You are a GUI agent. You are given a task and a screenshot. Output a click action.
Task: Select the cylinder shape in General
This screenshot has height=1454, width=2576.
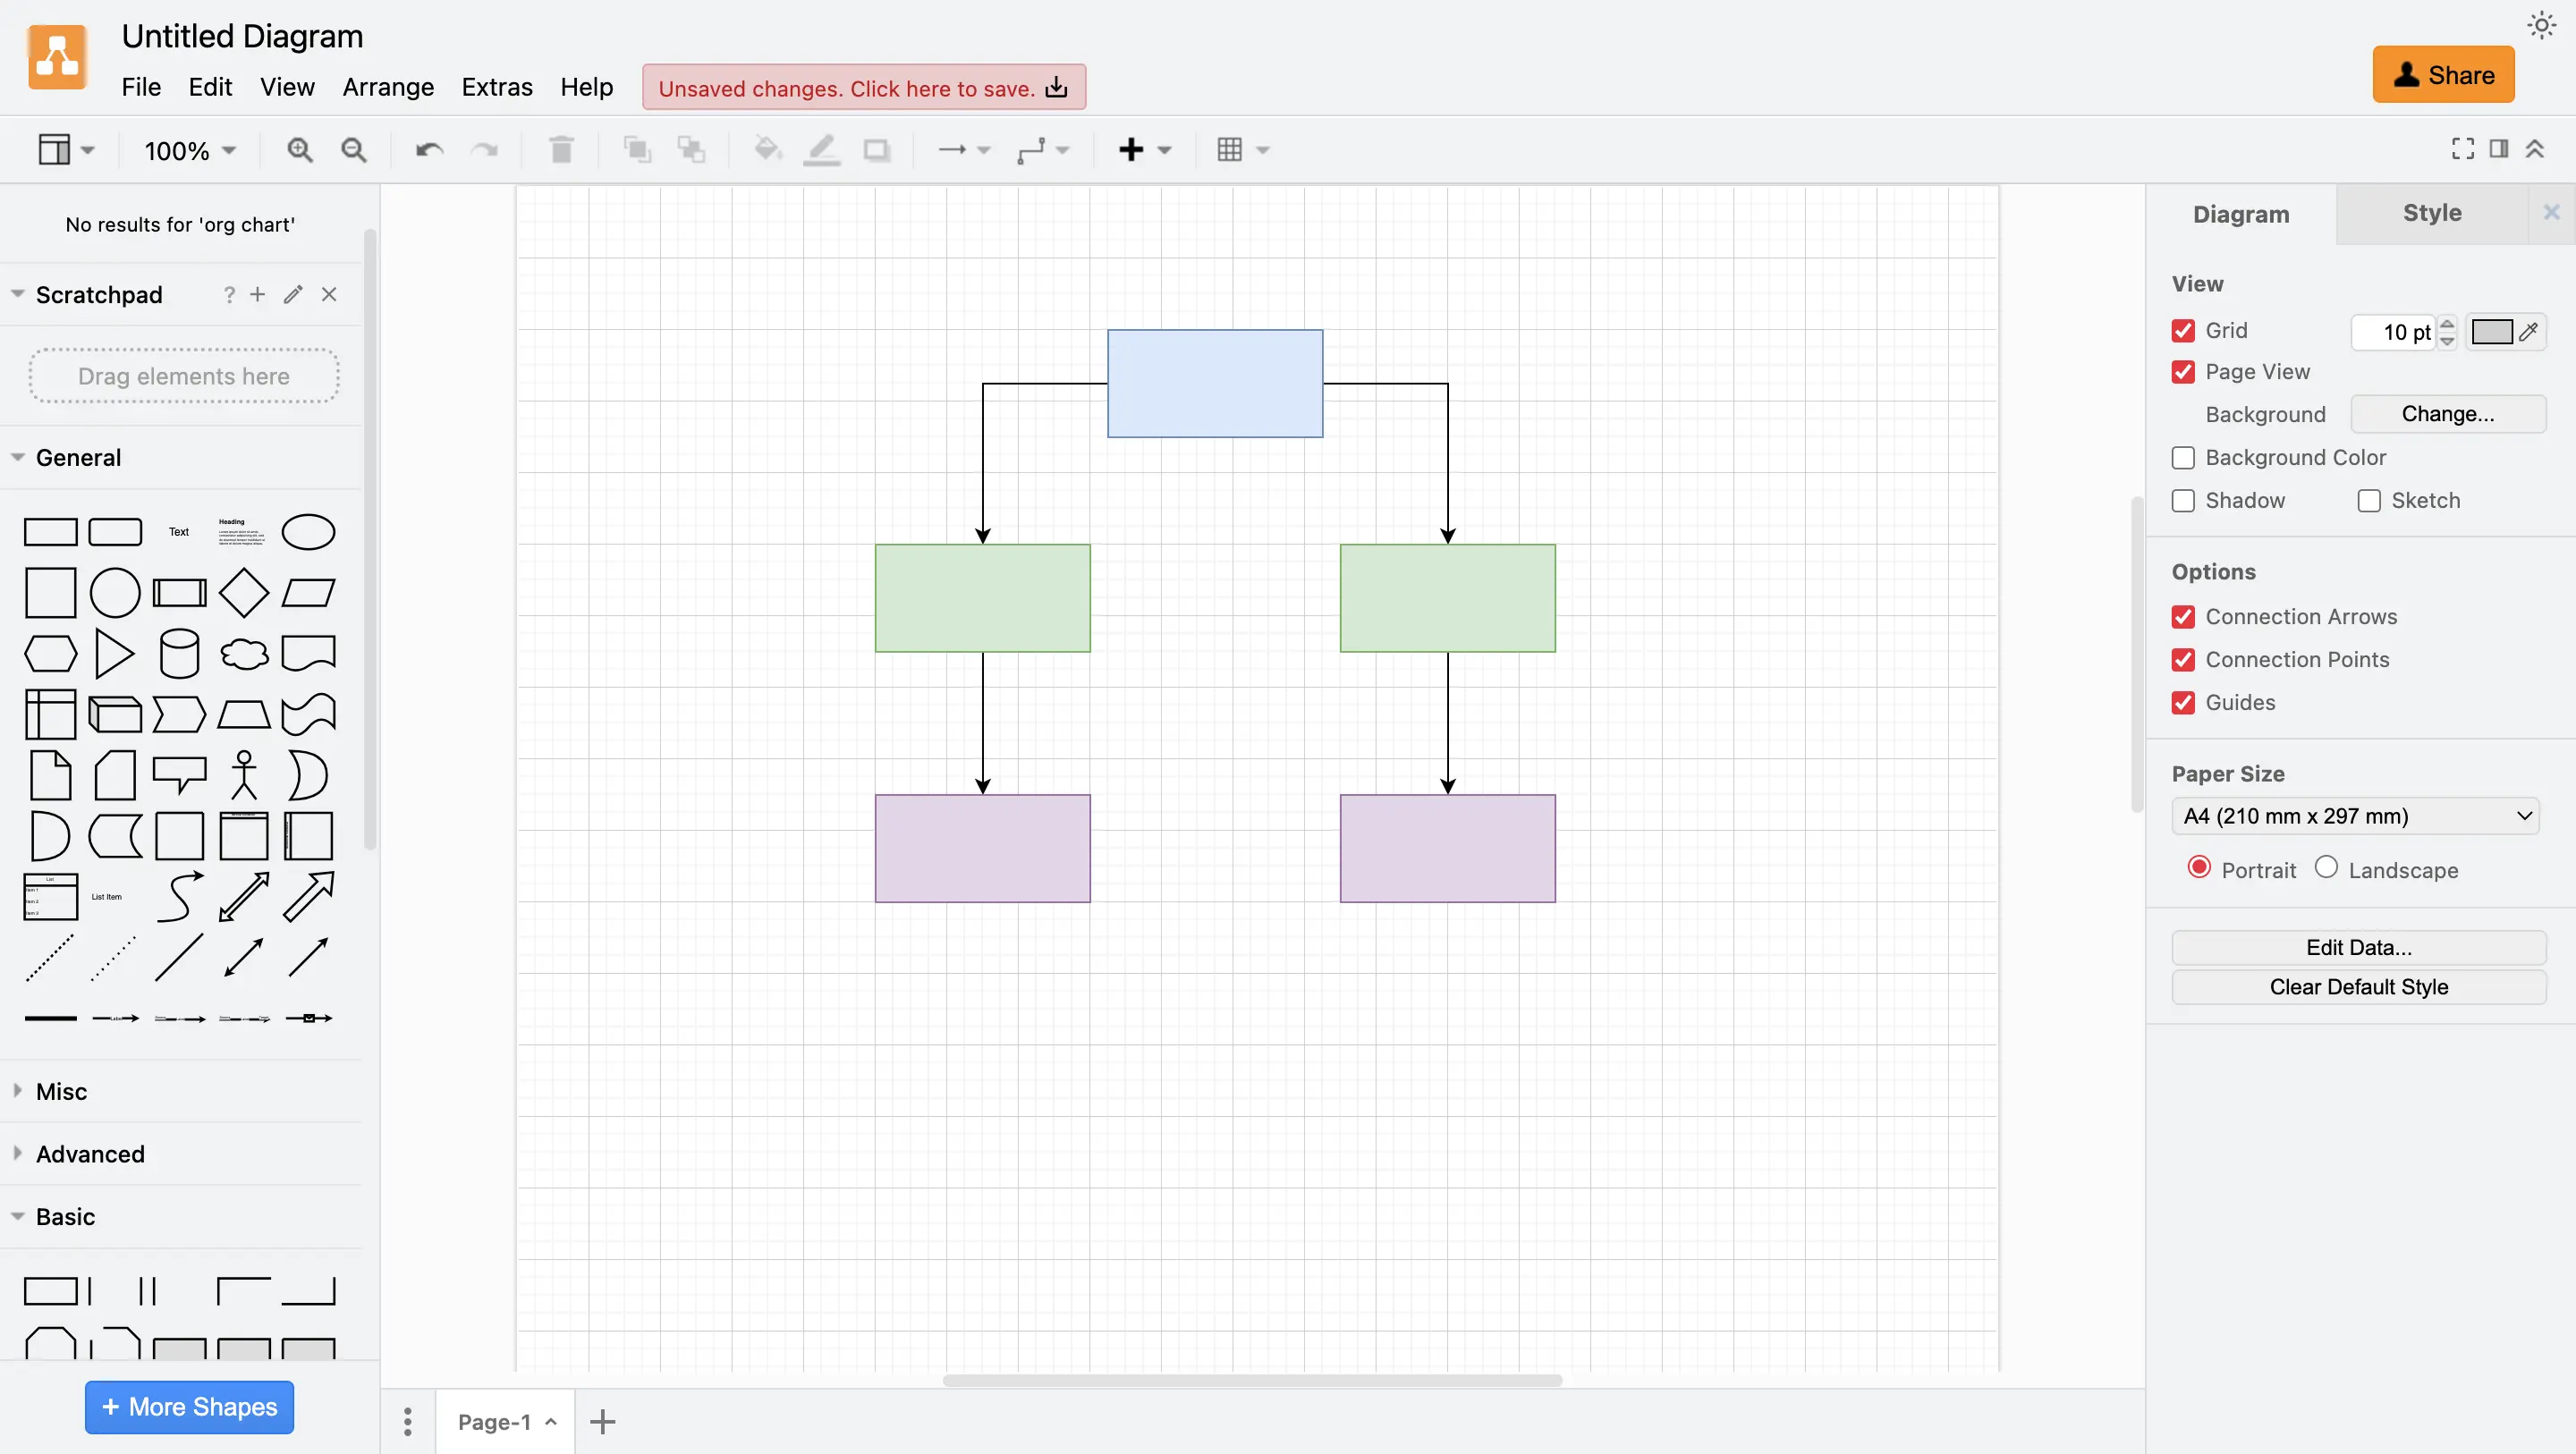pos(179,654)
